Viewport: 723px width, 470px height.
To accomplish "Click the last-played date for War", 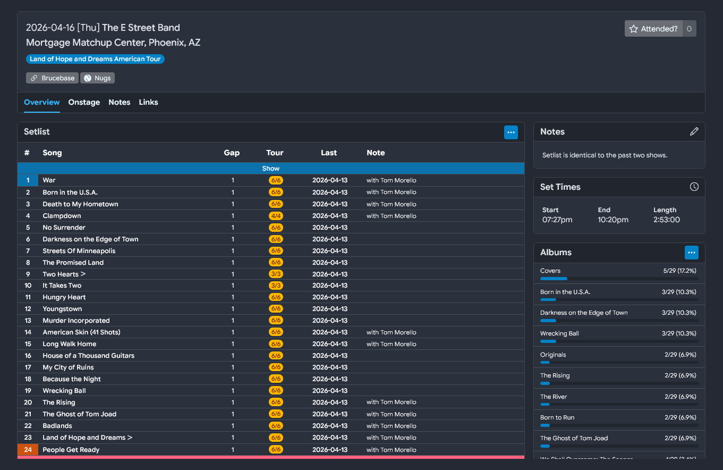I will click(x=329, y=181).
